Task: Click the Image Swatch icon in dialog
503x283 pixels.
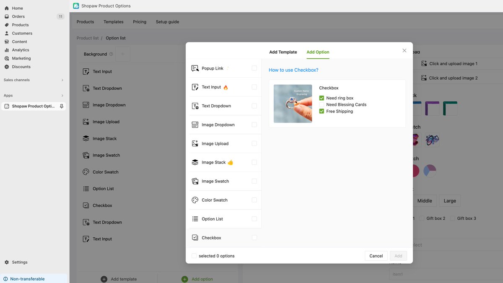Action: [x=195, y=181]
